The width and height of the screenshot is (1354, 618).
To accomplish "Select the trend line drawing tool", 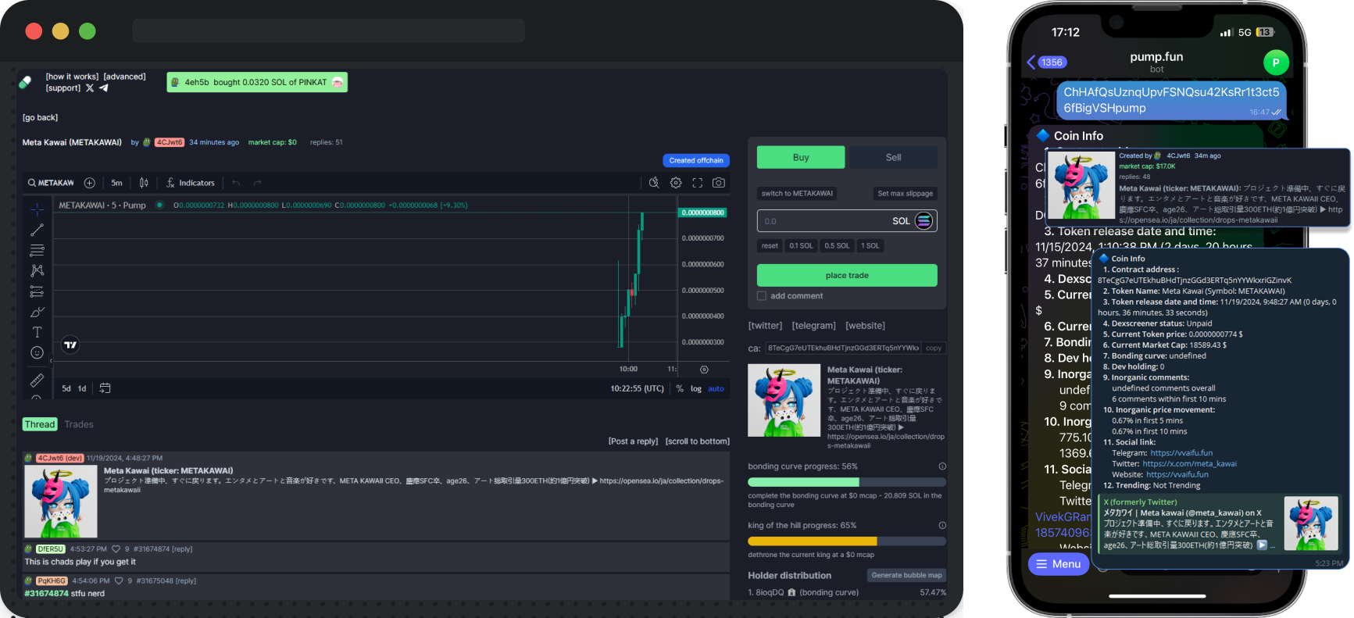I will click(x=37, y=230).
